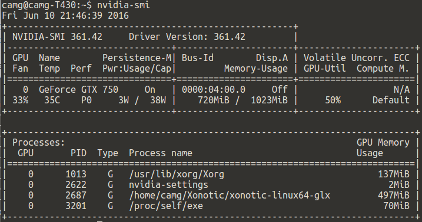Click the 'PID' column header

(79, 153)
